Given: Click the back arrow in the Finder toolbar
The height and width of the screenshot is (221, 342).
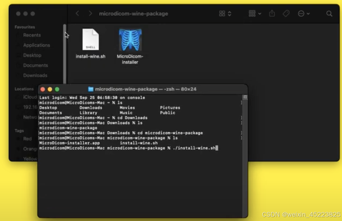Looking at the screenshot, I should point(78,13).
